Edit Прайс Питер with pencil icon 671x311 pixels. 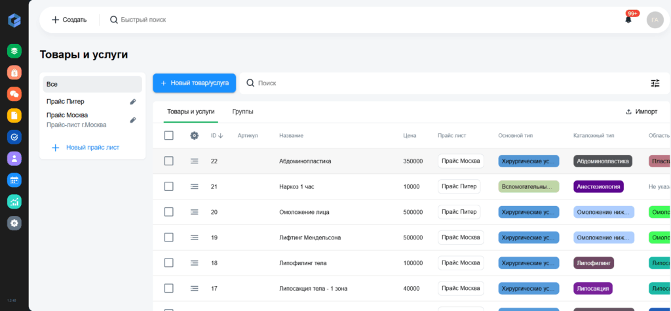[x=132, y=102]
